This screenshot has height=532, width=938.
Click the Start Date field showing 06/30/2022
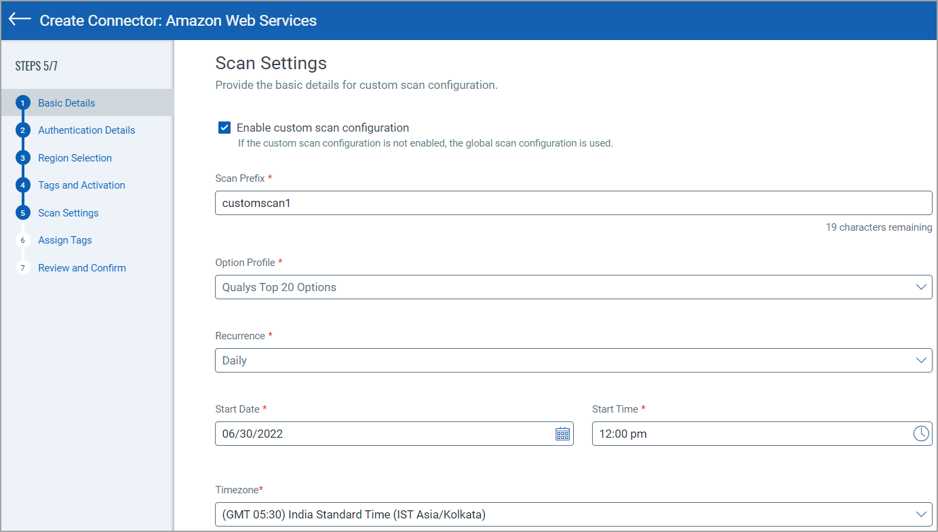pyautogui.click(x=394, y=434)
